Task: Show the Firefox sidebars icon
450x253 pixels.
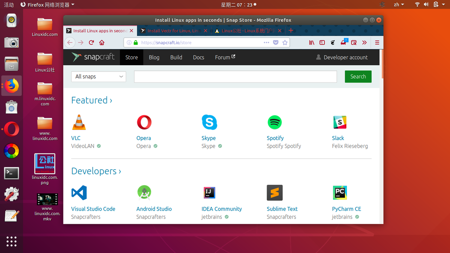Action: (322, 42)
